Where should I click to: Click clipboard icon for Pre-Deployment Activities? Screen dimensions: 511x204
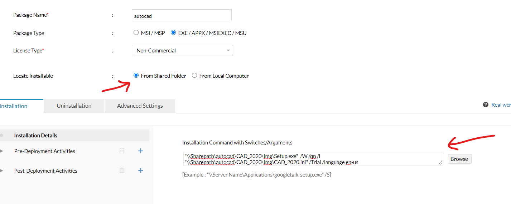point(122,151)
